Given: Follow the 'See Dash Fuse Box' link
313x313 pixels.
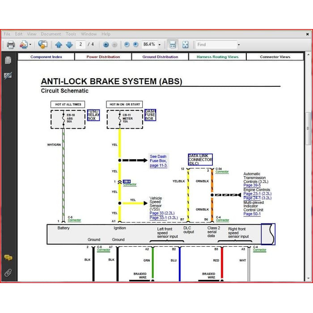Looking at the screenshot, I should (x=158, y=161).
